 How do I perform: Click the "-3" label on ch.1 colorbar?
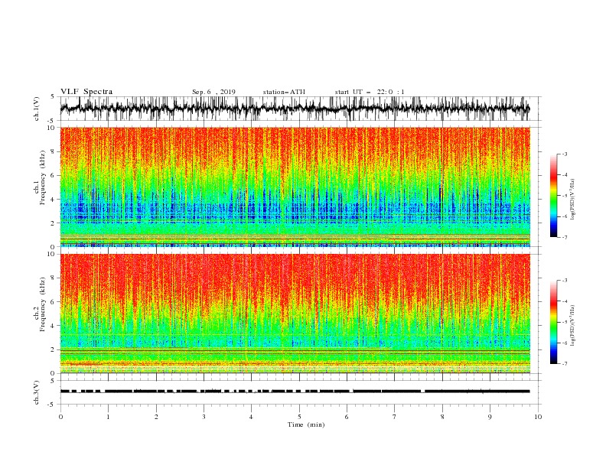pyautogui.click(x=565, y=154)
